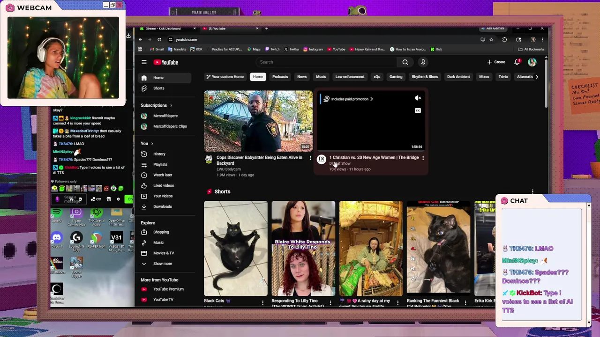The height and width of the screenshot is (337, 600).
Task: Open Create dropdown button
Action: [x=496, y=62]
